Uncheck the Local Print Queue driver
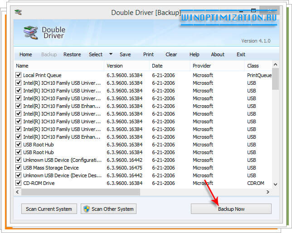This screenshot has height=233, width=292. tap(19, 75)
